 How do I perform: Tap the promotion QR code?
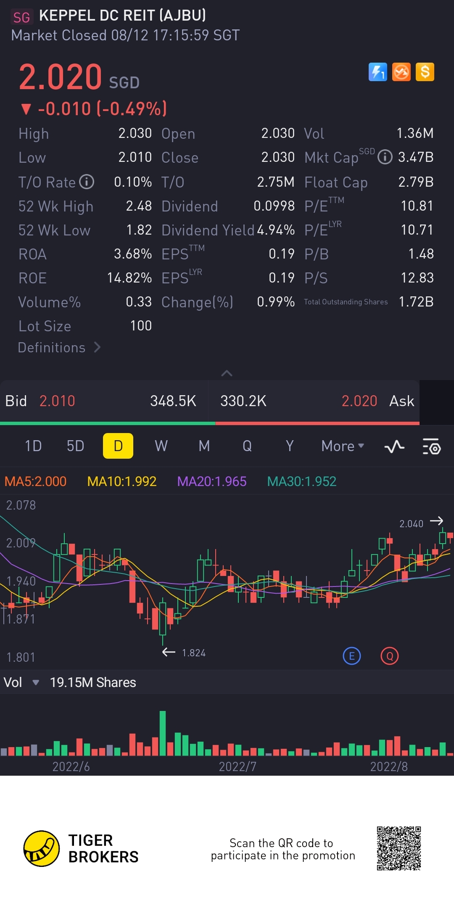coord(399,848)
